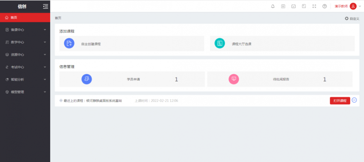Toggle fullscreen mode icon
Viewport: 364px width, 162px height.
tap(314, 6)
